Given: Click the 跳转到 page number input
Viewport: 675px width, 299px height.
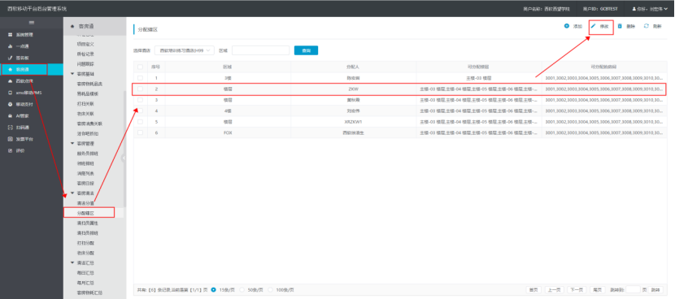Looking at the screenshot, I should click(x=633, y=290).
